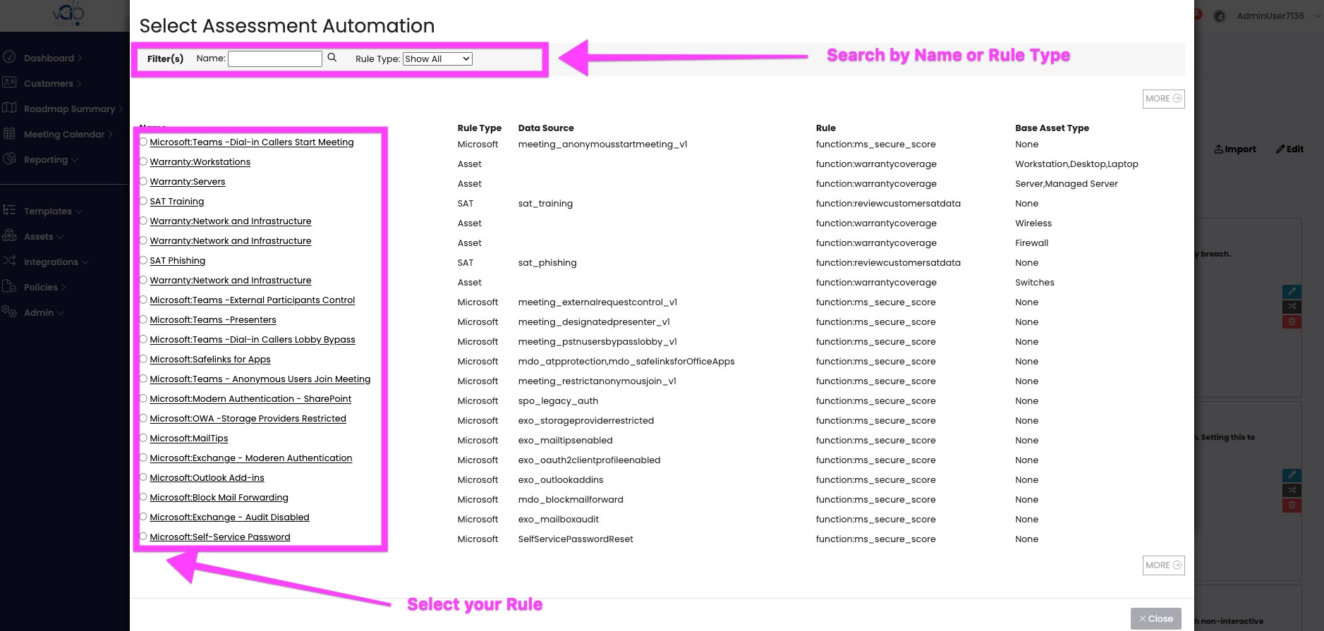Click the upper red delete trash icon

(x=1292, y=322)
